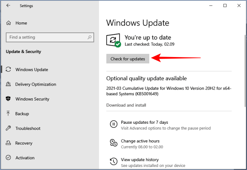Open Backup settings page
This screenshot has height=170, width=247.
[x=22, y=114]
